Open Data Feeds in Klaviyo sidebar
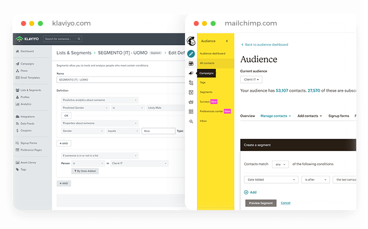The image size is (368, 229). pos(25,123)
